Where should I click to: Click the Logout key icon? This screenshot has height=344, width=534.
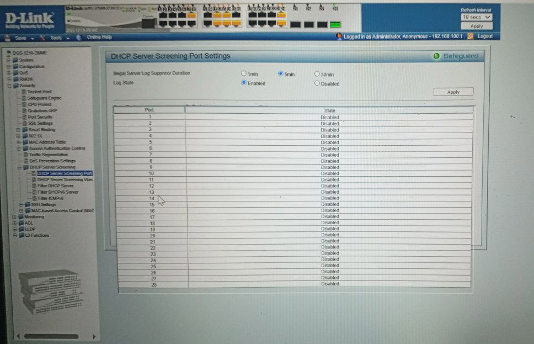[x=471, y=36]
